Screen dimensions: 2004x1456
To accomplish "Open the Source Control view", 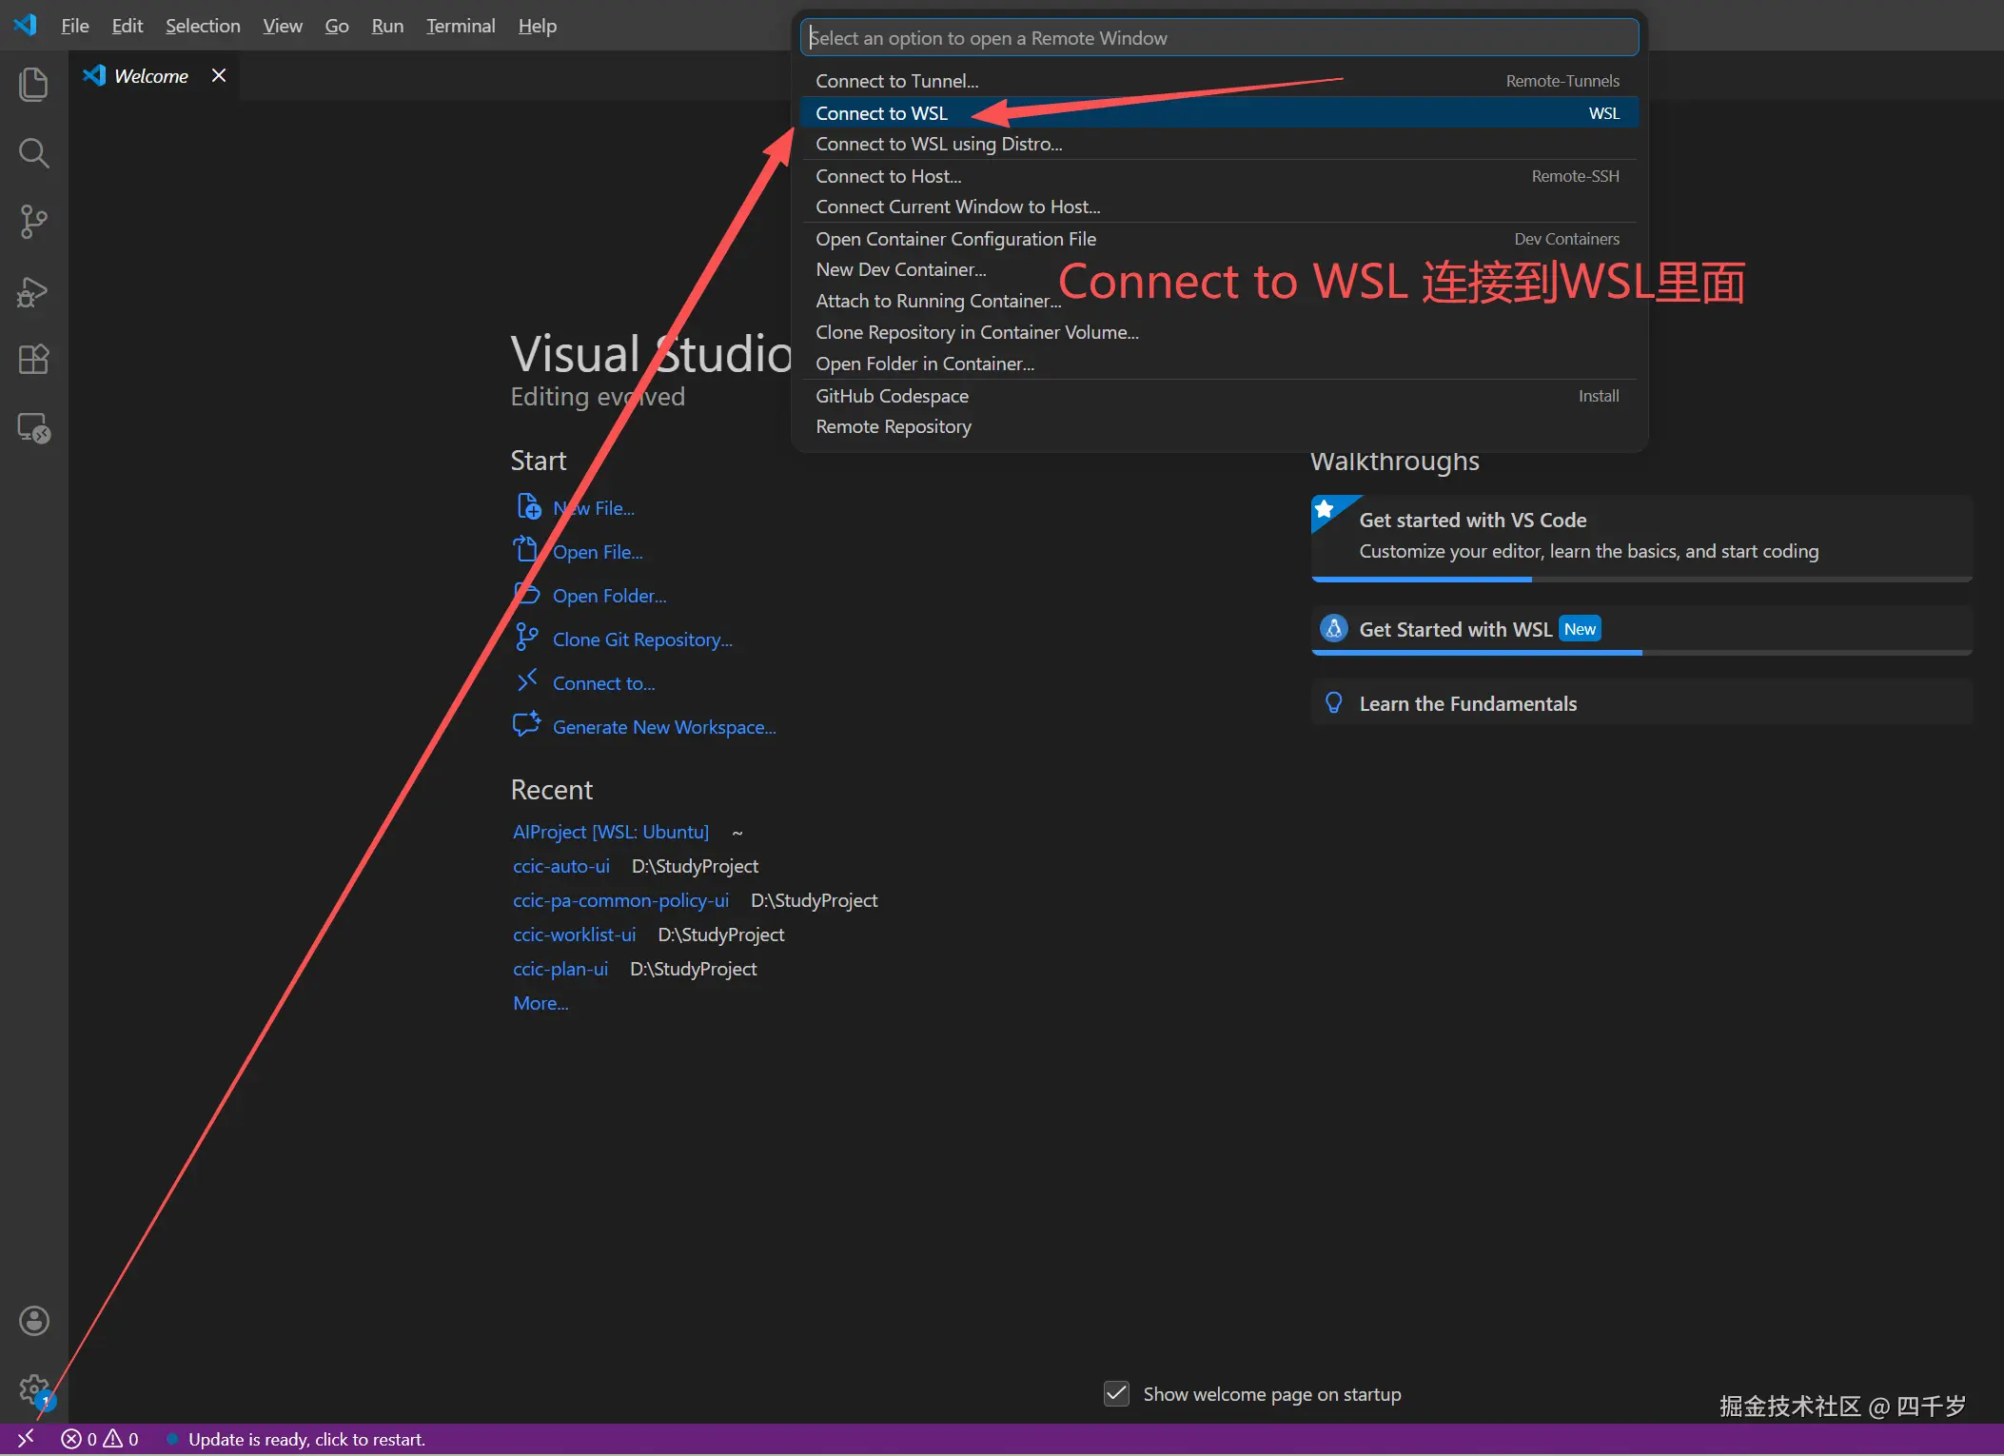I will point(33,222).
